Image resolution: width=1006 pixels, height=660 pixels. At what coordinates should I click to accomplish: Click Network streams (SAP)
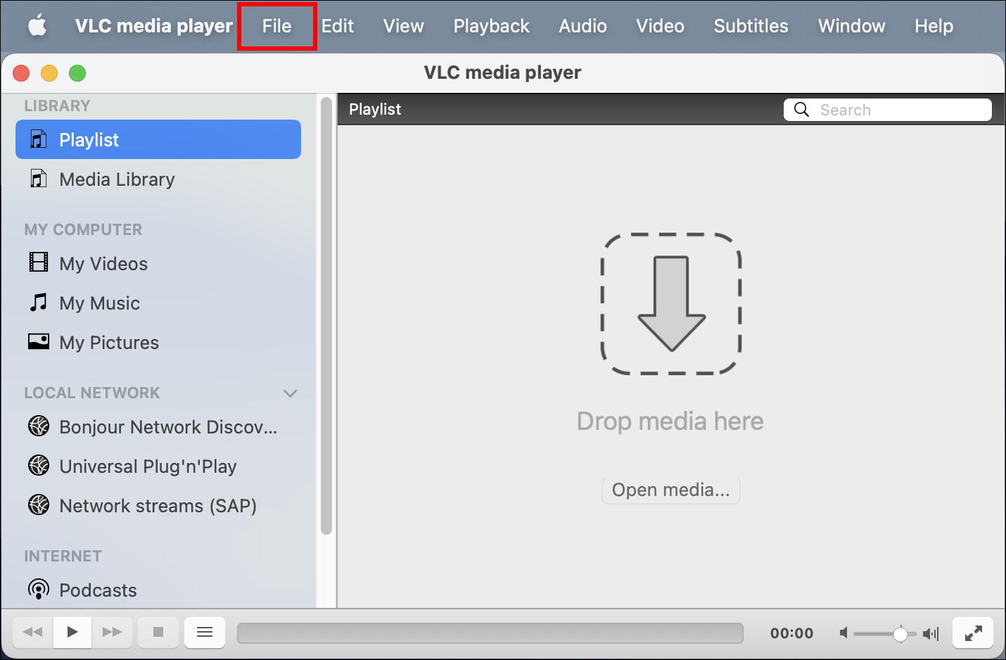coord(158,505)
